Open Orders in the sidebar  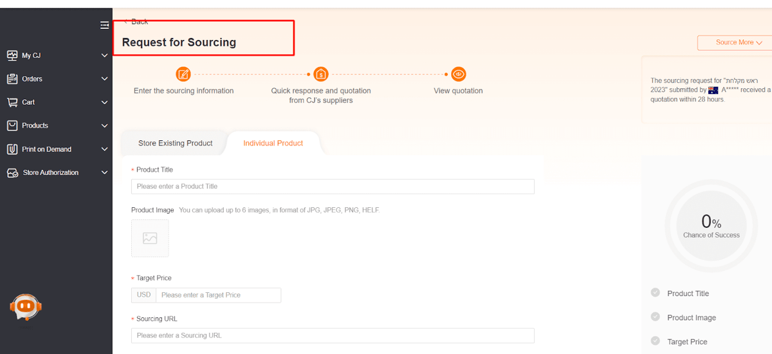(32, 79)
